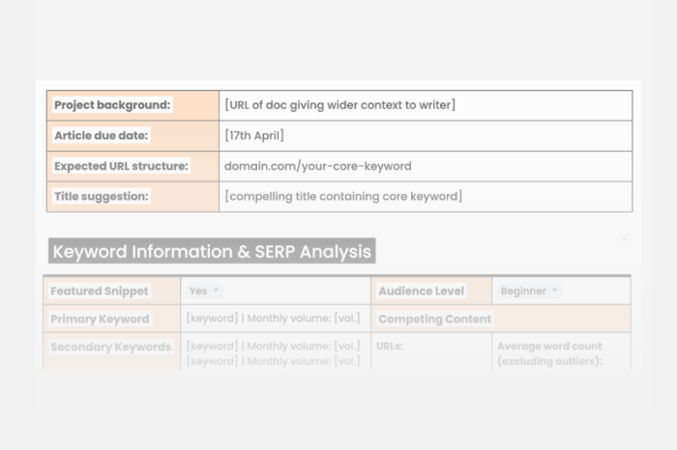Select the 'Keyword Information & SERP Analysis' heading

[211, 252]
